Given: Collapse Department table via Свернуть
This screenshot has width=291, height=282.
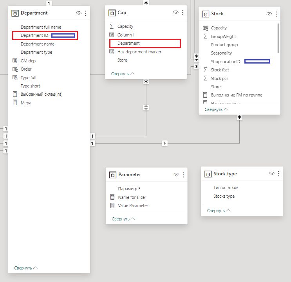Looking at the screenshot, I should coord(26,268).
